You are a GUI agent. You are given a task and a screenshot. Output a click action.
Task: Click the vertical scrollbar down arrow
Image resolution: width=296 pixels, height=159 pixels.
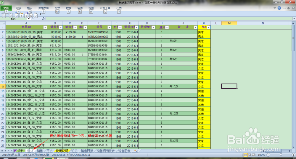pos(293,147)
